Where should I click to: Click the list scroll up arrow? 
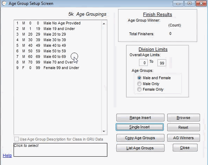[104, 24]
